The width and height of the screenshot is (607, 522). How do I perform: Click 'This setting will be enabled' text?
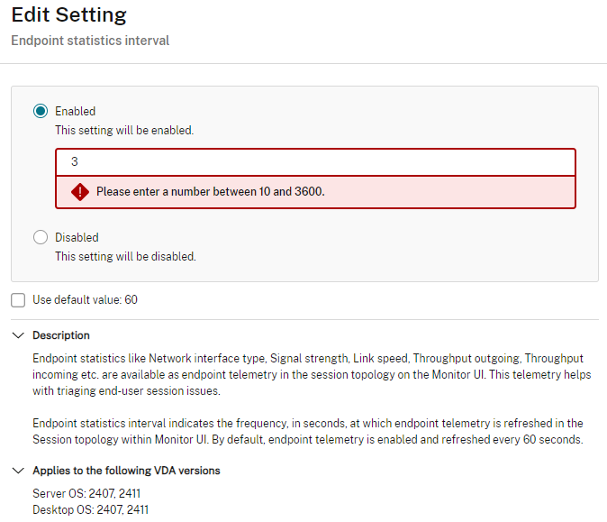[124, 130]
